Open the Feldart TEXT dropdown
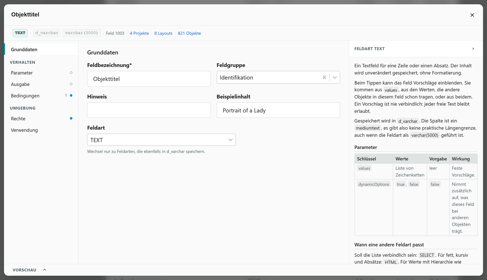The image size is (487, 280). 161,140
